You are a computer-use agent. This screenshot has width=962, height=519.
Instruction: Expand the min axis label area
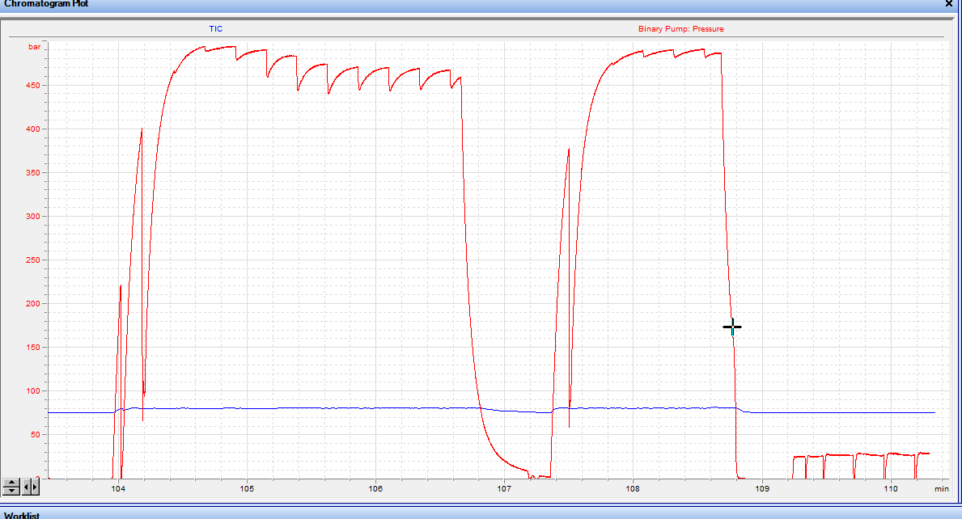[x=941, y=488]
